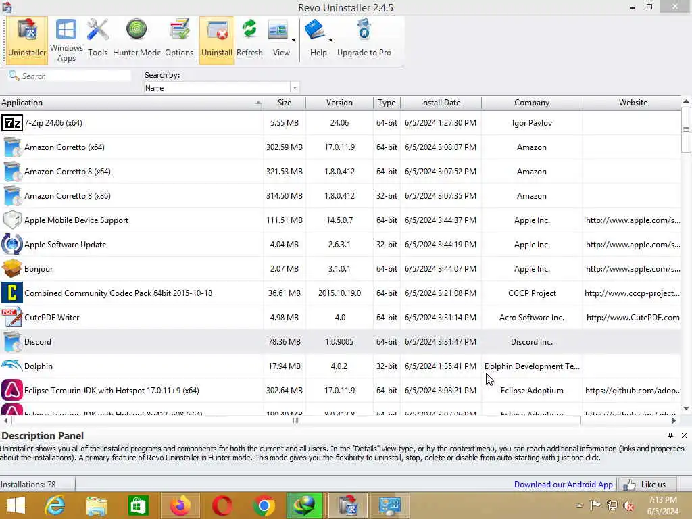Launch Opera from the taskbar
The width and height of the screenshot is (692, 519).
tap(222, 505)
